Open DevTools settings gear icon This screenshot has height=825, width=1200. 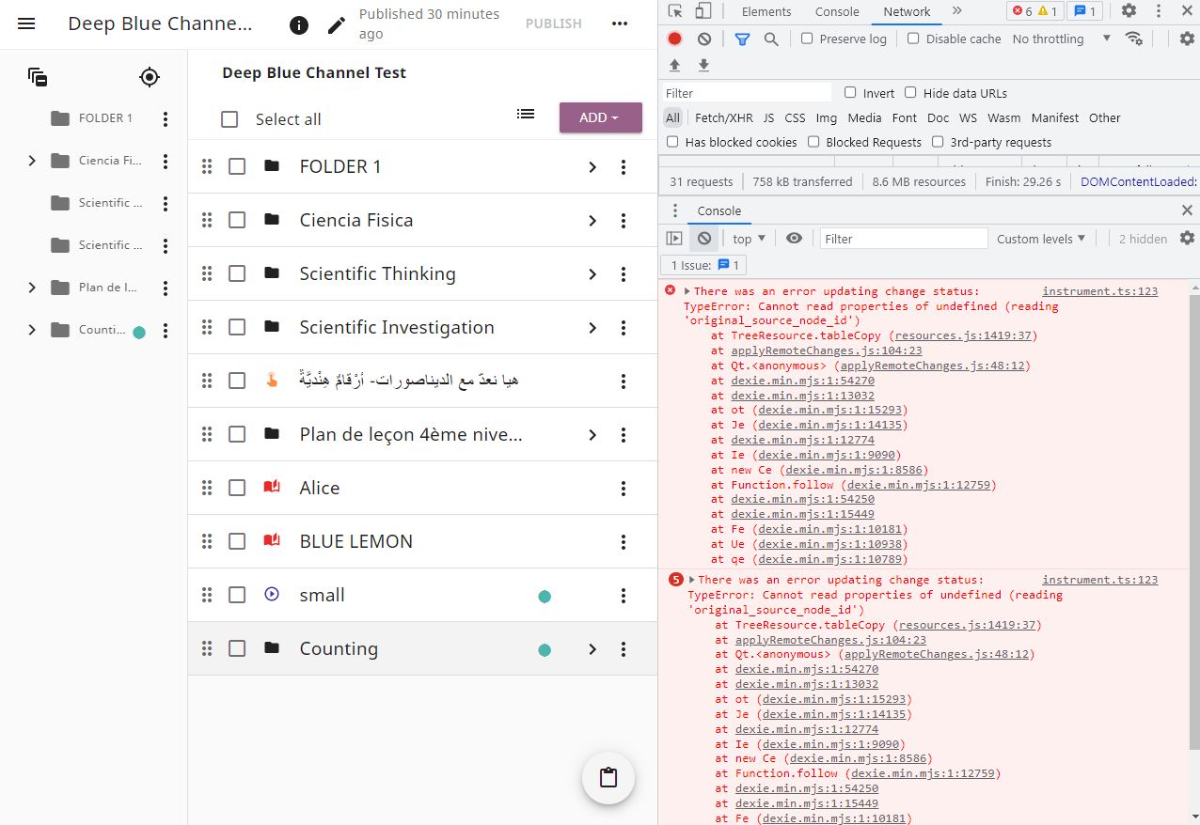[1129, 11]
